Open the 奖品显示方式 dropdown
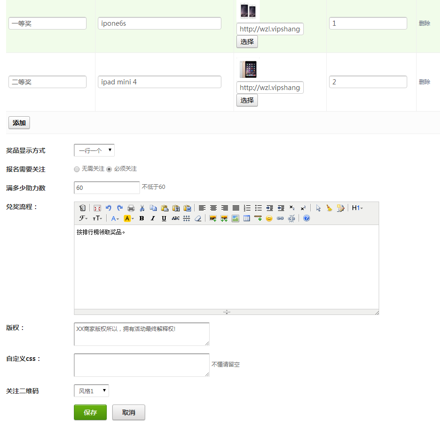 (x=94, y=150)
